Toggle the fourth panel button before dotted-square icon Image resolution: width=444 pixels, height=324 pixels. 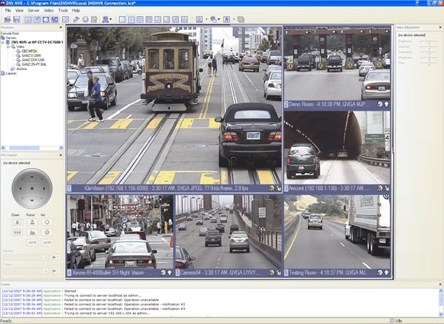pos(55,19)
